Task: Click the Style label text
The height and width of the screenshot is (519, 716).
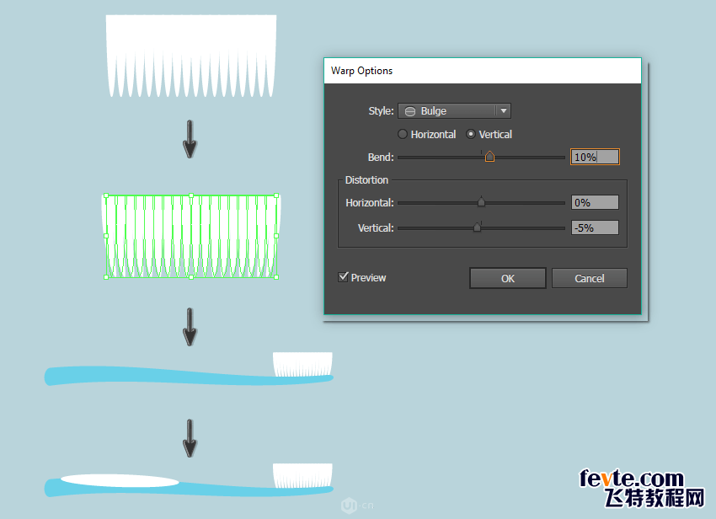Action: pos(381,111)
